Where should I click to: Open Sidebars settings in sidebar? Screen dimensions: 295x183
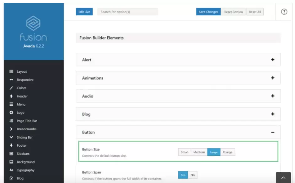pos(23,154)
